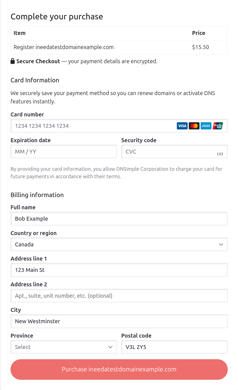Select the Full name field showing Bob Example

pos(119,219)
